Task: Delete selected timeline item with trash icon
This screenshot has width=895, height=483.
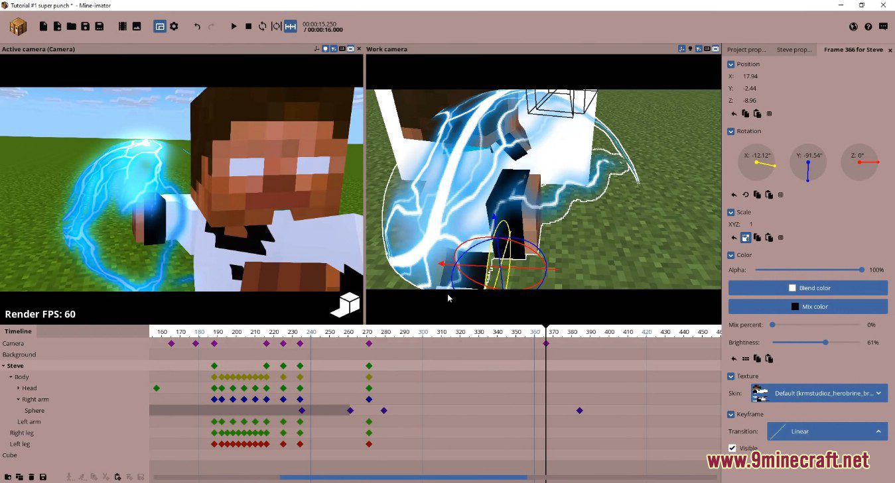Action: click(x=31, y=477)
